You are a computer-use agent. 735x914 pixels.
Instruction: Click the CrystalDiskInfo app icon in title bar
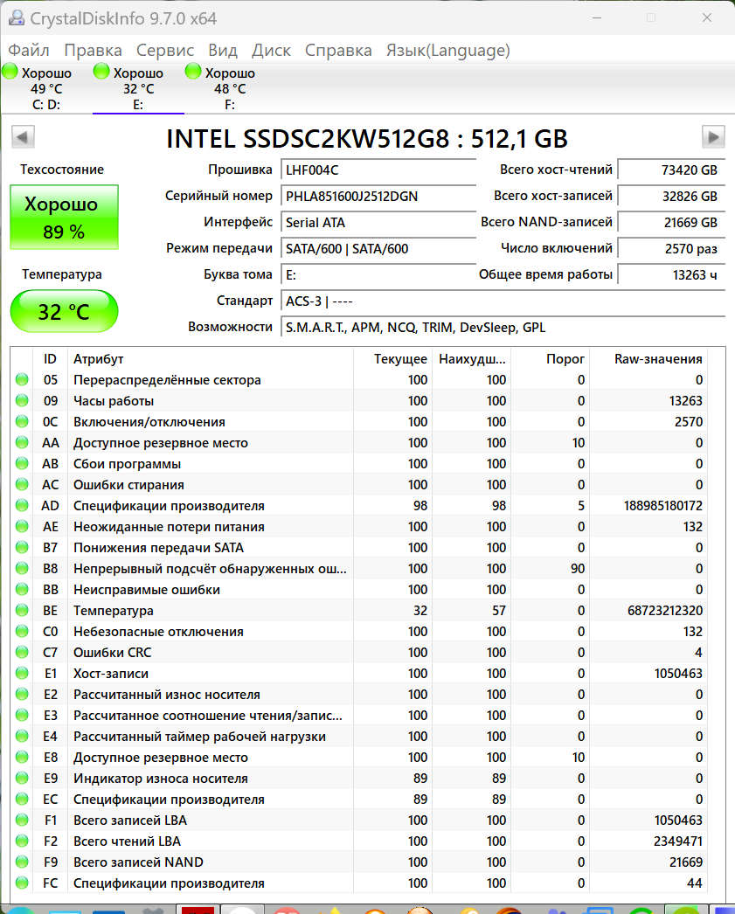(17, 18)
